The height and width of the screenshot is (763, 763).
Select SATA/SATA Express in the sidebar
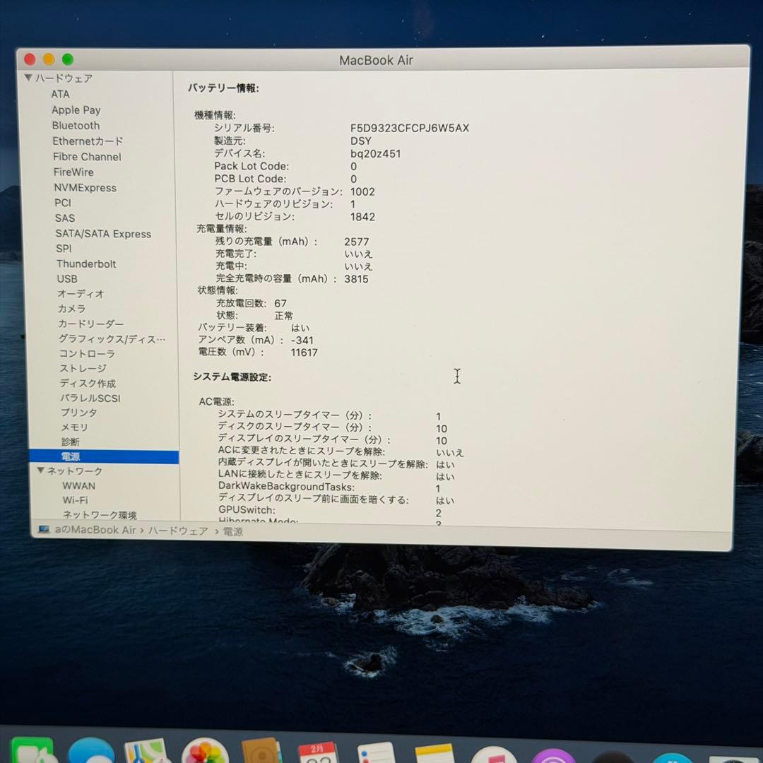pyautogui.click(x=103, y=234)
